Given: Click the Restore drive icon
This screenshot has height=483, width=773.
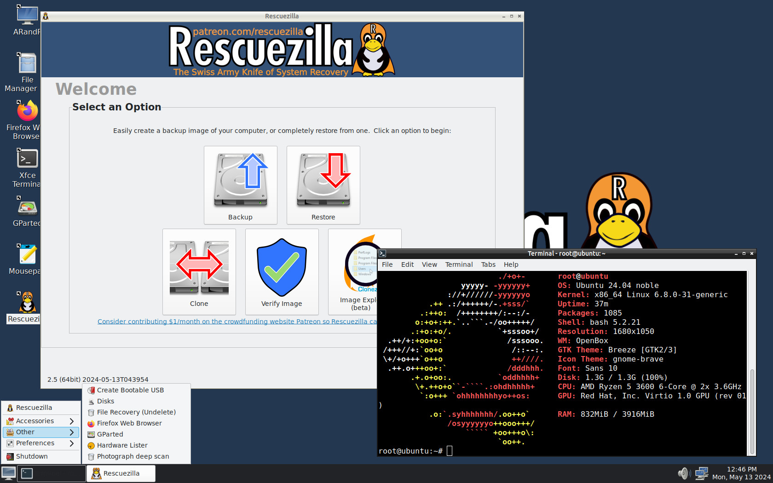Looking at the screenshot, I should [323, 180].
